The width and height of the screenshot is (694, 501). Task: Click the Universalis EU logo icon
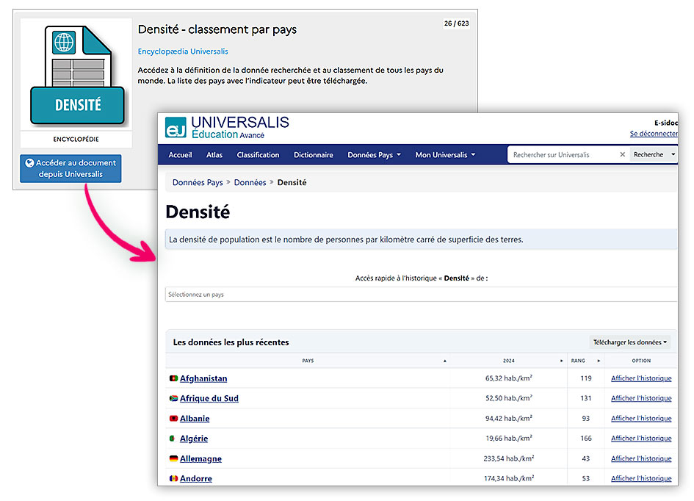[176, 127]
